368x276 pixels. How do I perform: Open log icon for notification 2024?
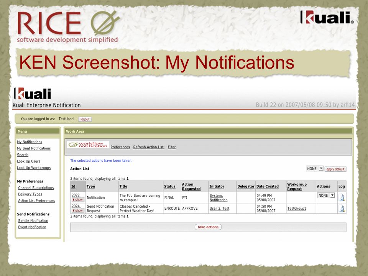[342, 209]
